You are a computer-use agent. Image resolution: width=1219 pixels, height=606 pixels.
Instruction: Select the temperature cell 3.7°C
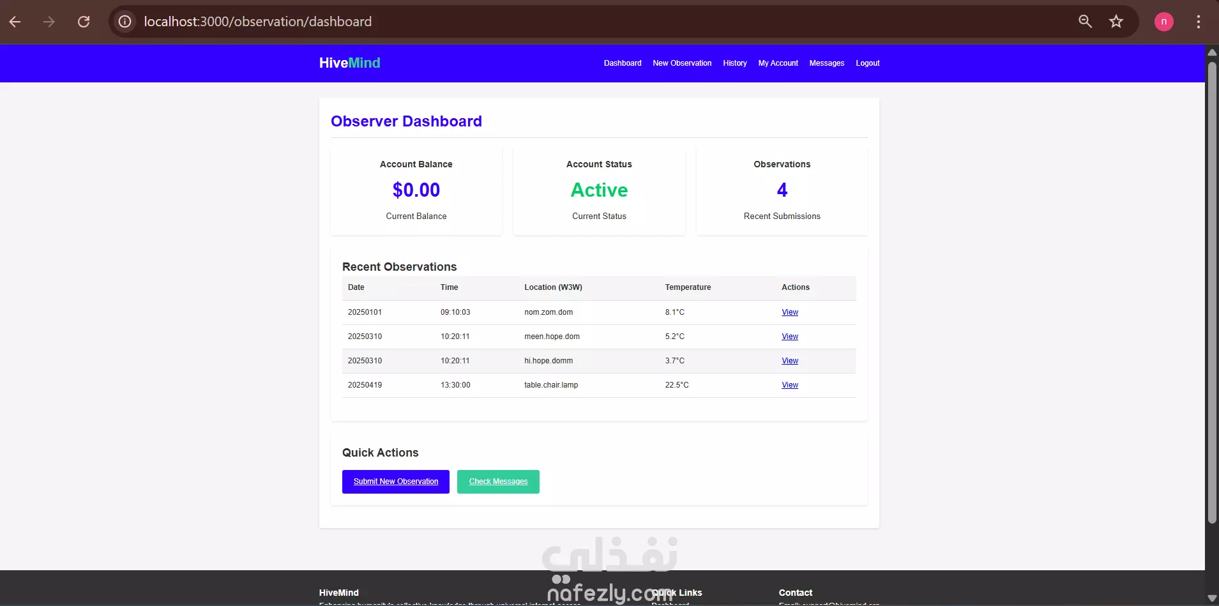coord(675,361)
